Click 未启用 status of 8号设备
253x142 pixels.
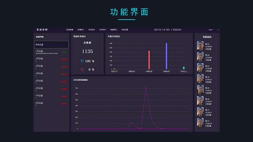pos(64,104)
